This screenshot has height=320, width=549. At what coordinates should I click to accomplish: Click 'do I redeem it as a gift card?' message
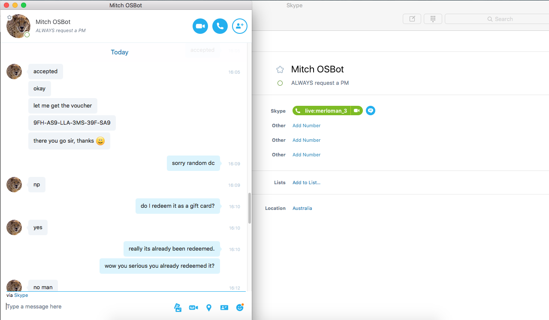pyautogui.click(x=178, y=206)
